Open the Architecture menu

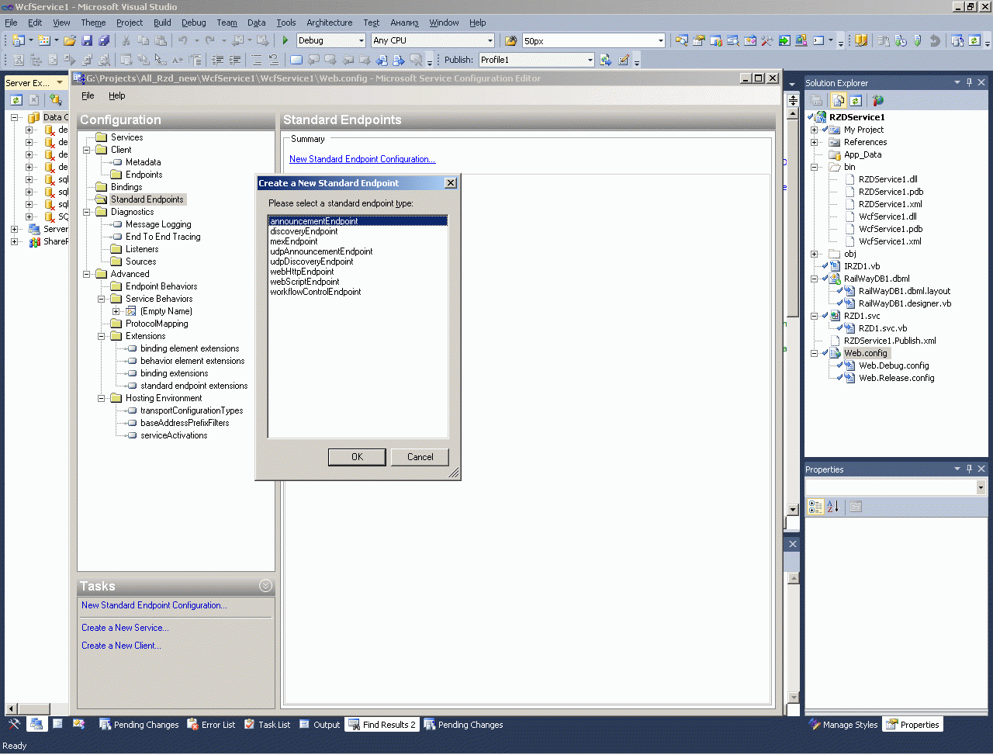tap(329, 23)
